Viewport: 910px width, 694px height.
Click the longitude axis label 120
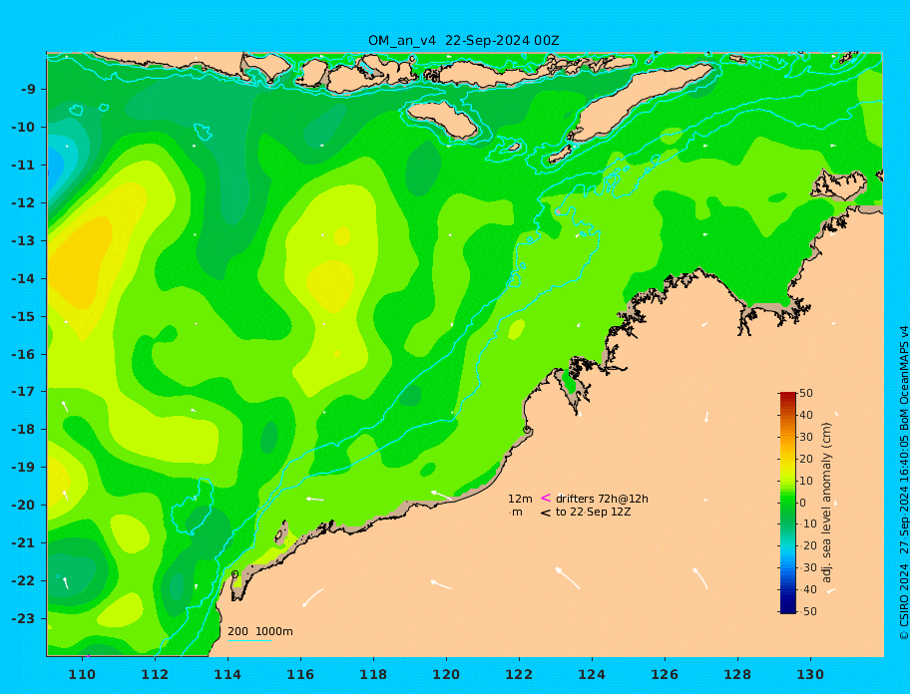tap(446, 674)
